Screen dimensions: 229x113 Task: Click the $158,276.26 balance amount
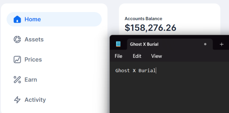[x=150, y=28]
